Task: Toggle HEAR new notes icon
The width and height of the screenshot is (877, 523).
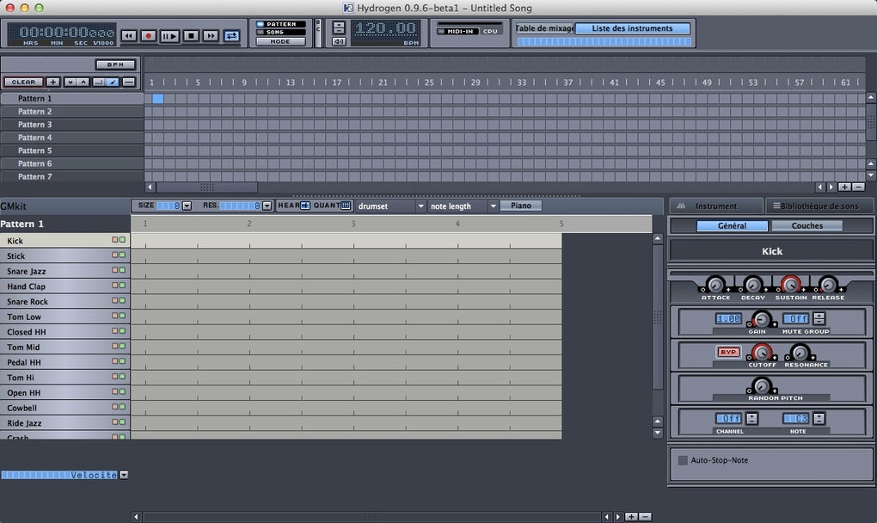Action: (305, 206)
